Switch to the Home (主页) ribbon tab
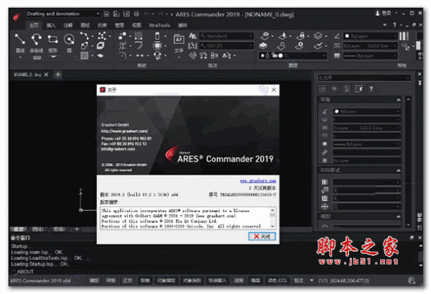Image resolution: width=431 pixels, height=294 pixels. [34, 25]
